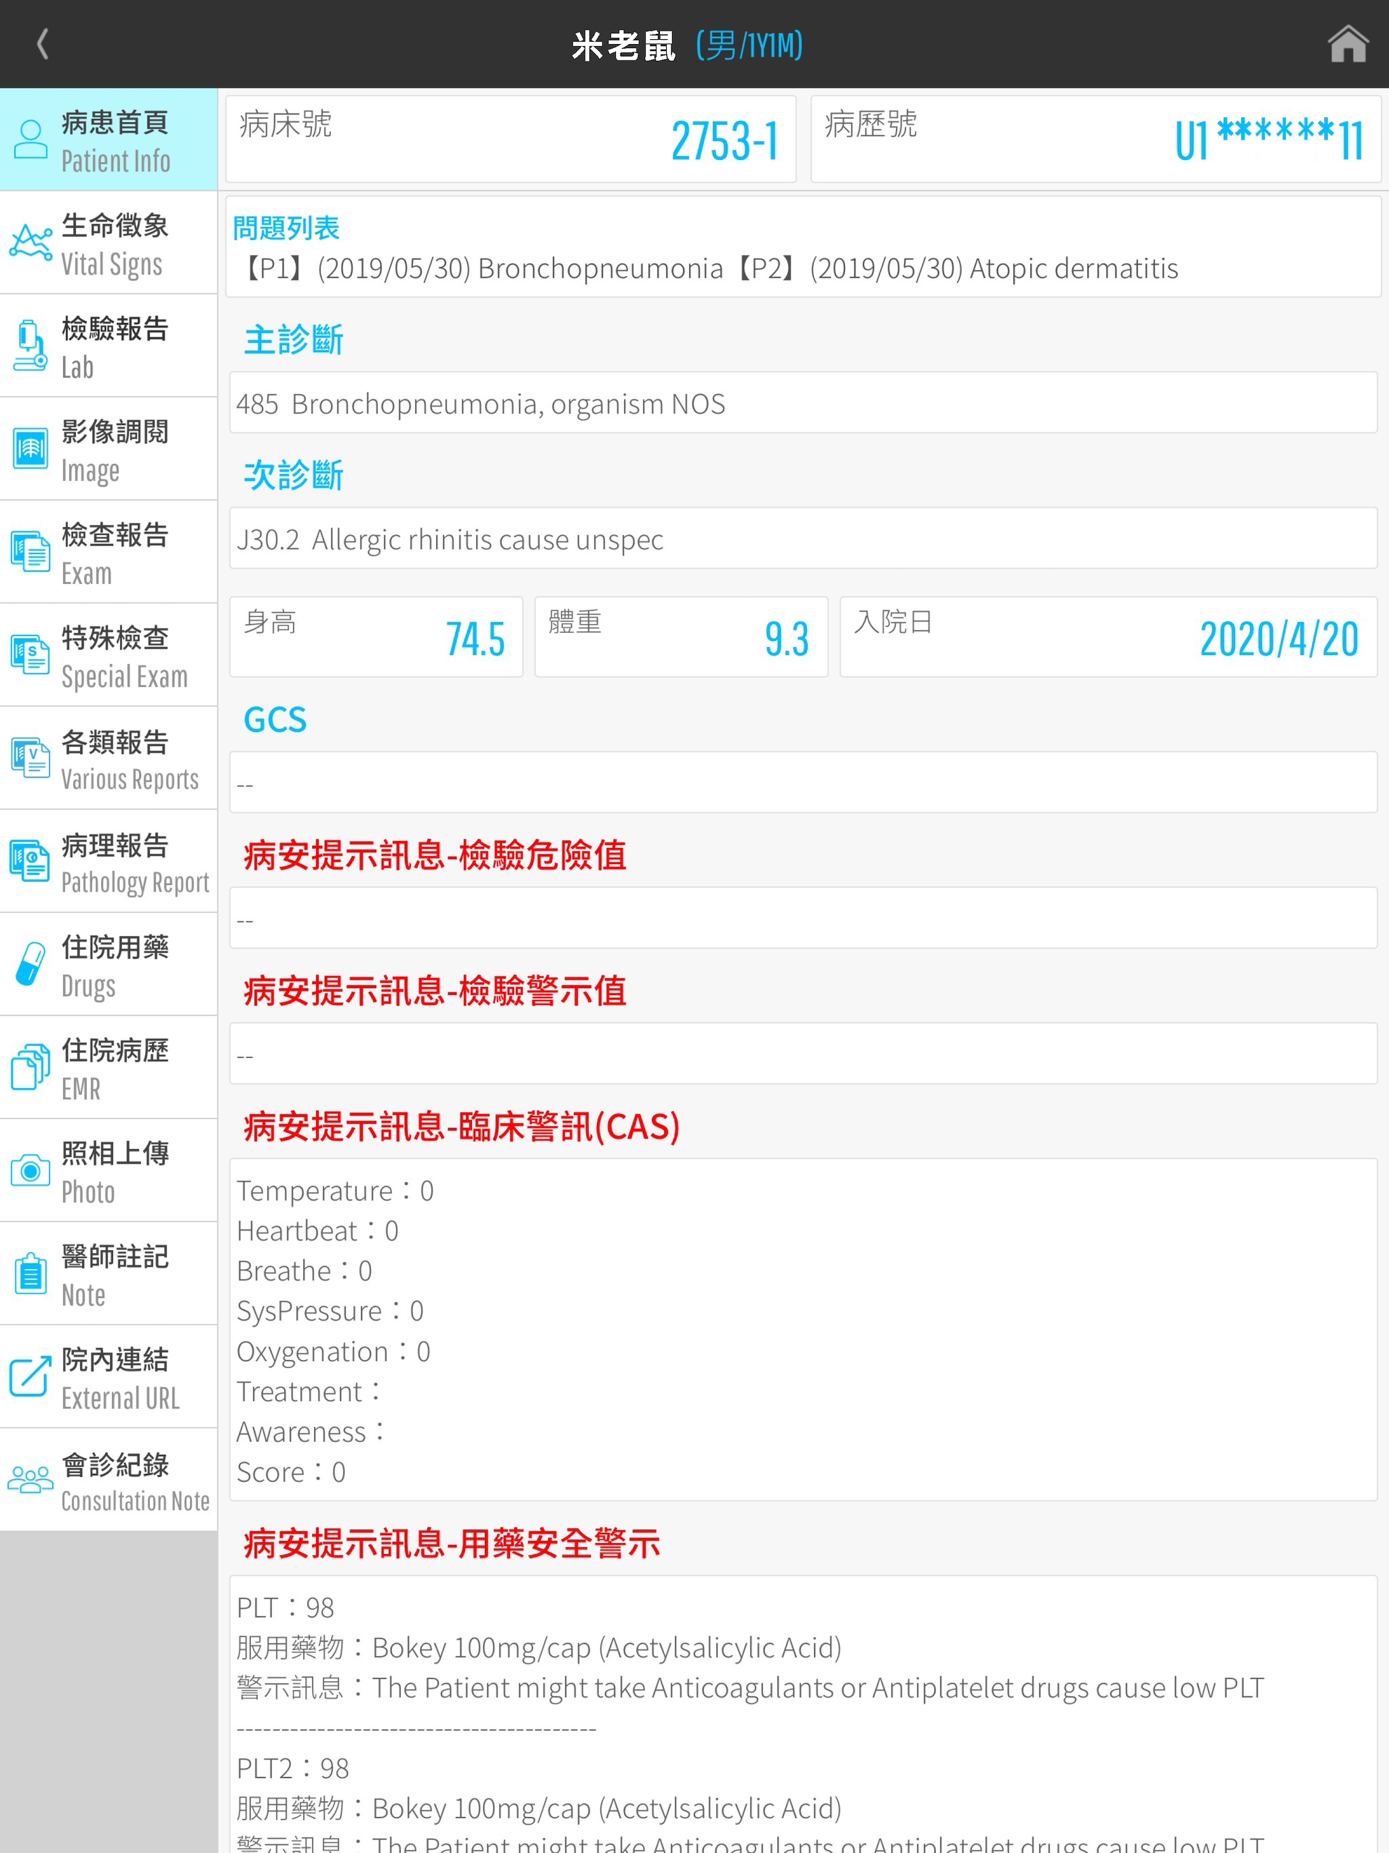Select Score：0 line in CAS
1389x1853 pixels.
291,1472
